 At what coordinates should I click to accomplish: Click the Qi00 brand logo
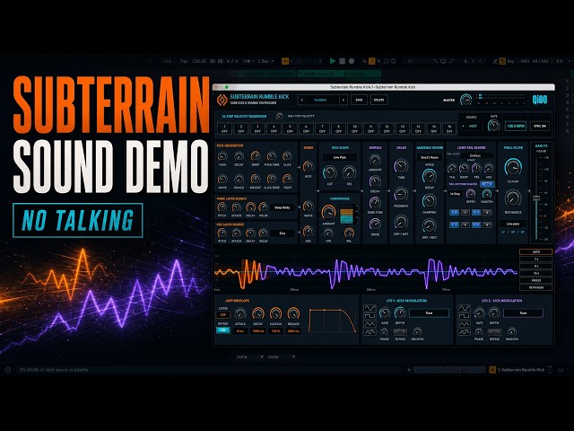click(540, 100)
